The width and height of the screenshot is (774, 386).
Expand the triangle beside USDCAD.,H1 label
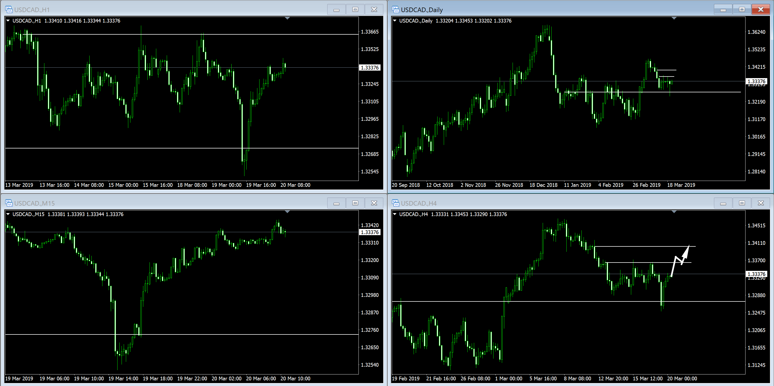(x=8, y=21)
